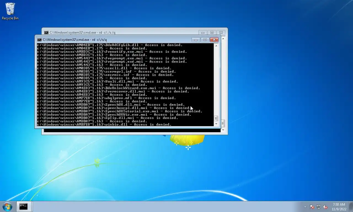This screenshot has height=212, width=353.
Task: Select the cmd.exe taskbar button
Action: 24,206
